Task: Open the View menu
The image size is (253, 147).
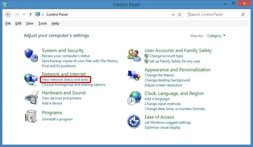Action: point(30,23)
